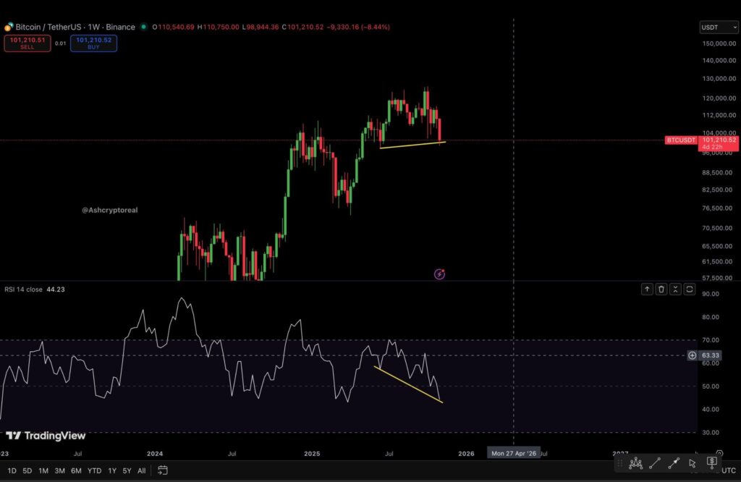Select the trend line drawing tool
This screenshot has height=482, width=741.
654,463
